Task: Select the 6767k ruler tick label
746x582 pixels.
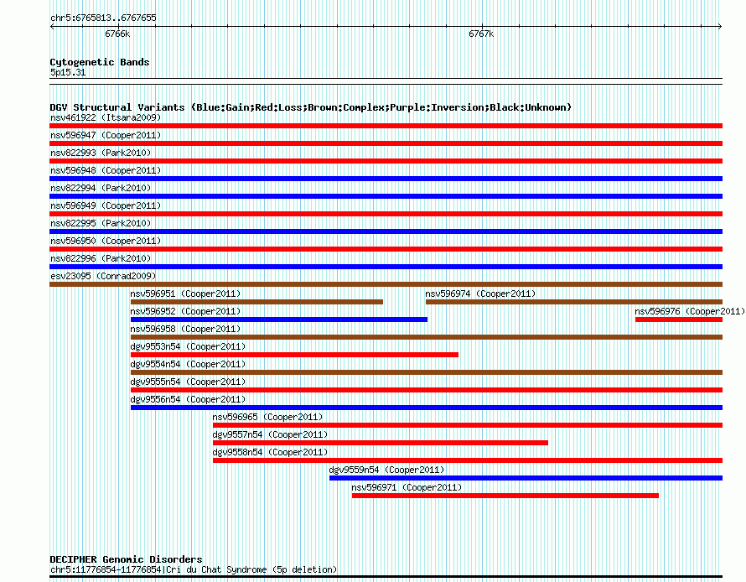Action: 481,34
